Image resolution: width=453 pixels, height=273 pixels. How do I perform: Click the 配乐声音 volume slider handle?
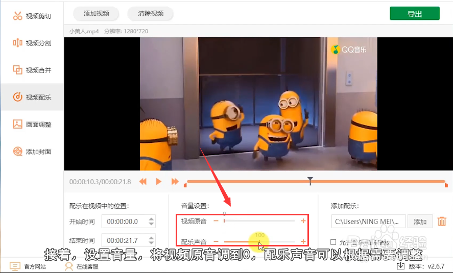coord(259,242)
